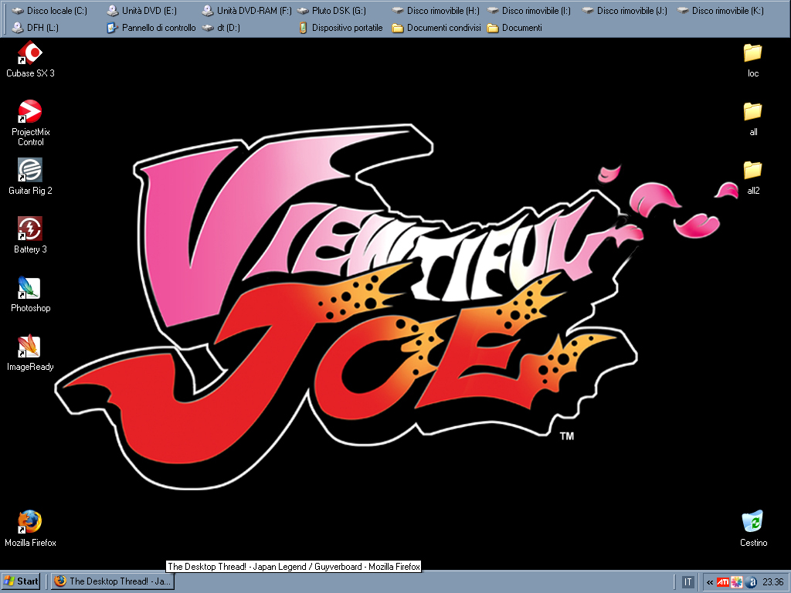The height and width of the screenshot is (593, 791).
Task: Open the Documenti folder in the toolbar
Action: (514, 28)
